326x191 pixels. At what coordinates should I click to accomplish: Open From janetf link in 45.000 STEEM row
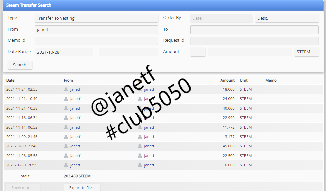pos(75,146)
